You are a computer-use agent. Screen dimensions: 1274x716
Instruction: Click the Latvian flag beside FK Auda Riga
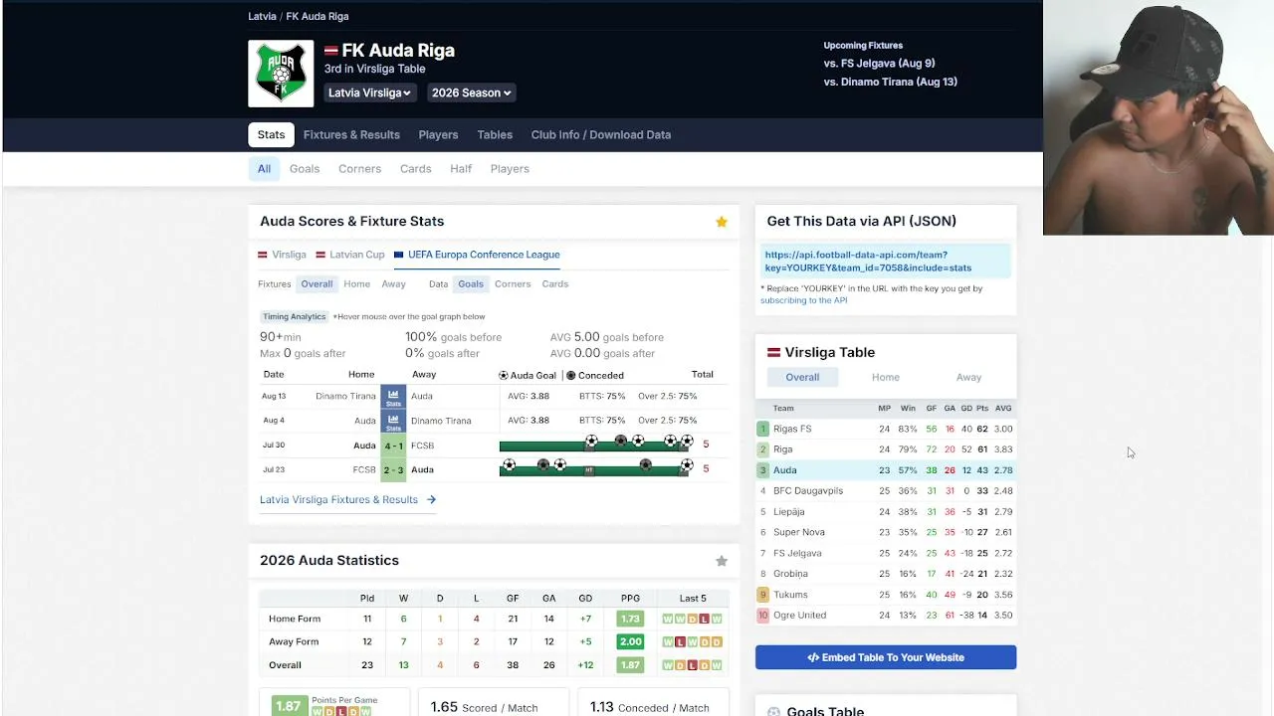click(x=331, y=51)
